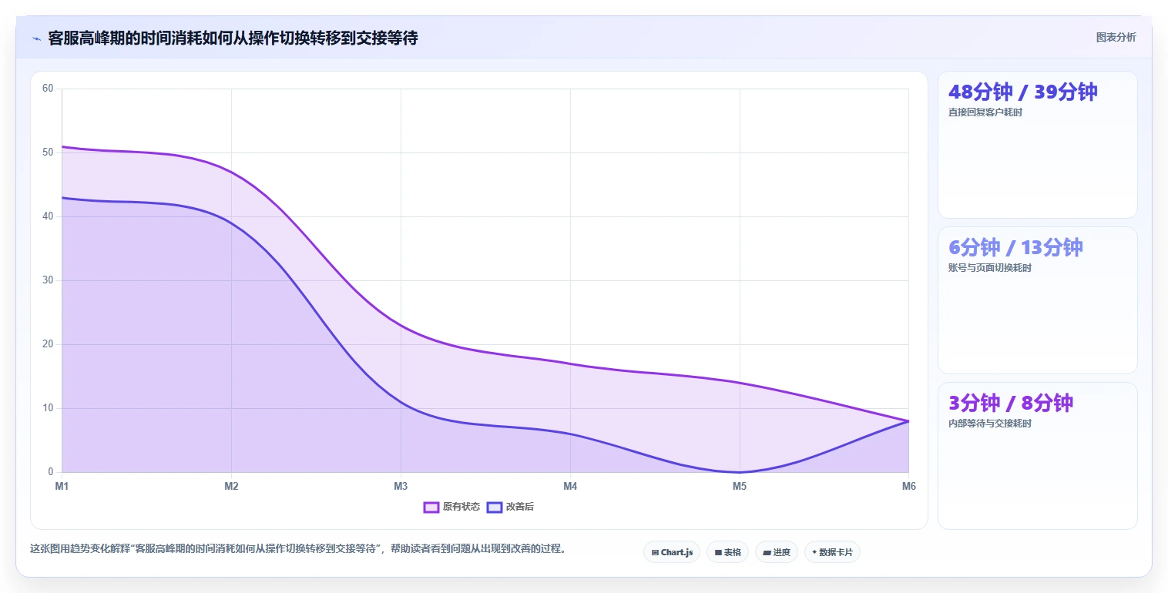Click the 60 y-axis tick label

(48, 89)
